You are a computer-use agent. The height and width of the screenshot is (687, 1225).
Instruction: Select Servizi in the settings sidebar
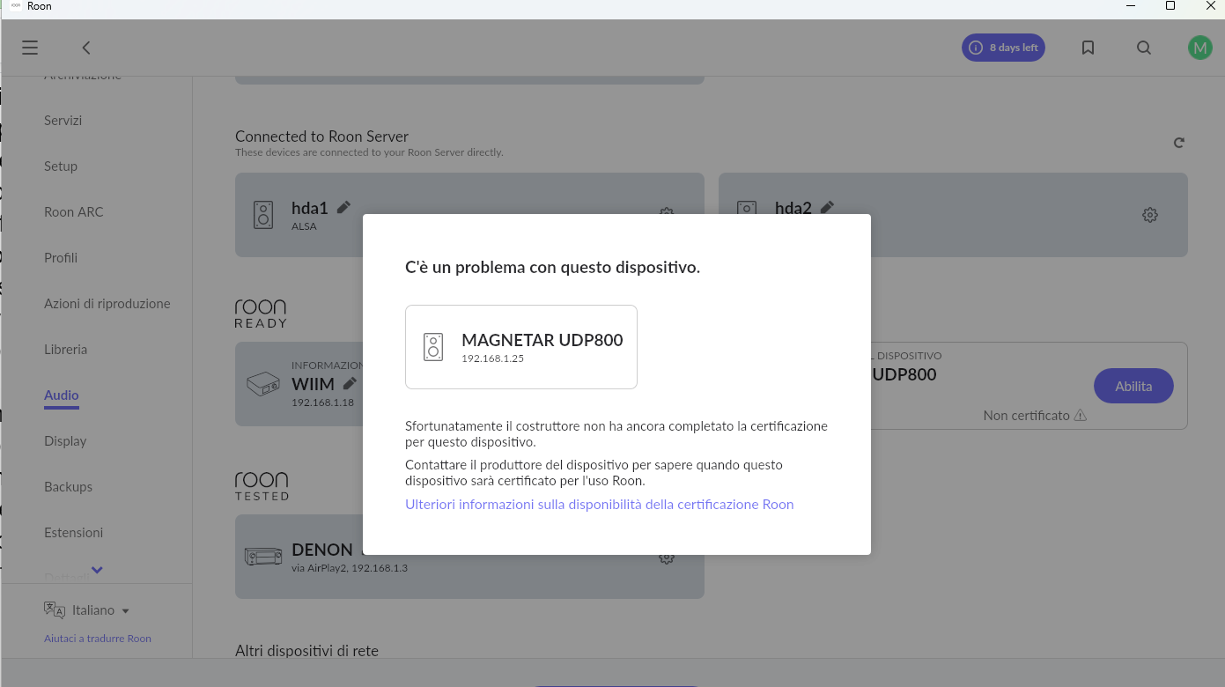click(x=63, y=121)
